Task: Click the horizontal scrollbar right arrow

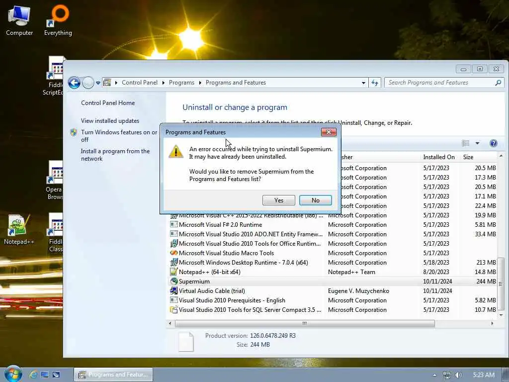Action: coord(492,323)
